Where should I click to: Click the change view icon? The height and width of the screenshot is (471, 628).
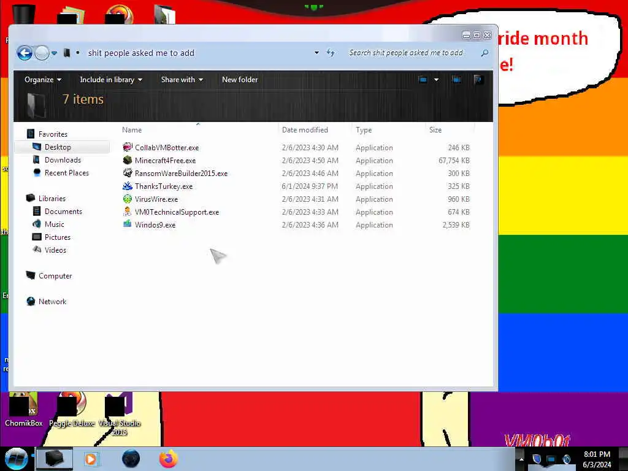pos(423,80)
